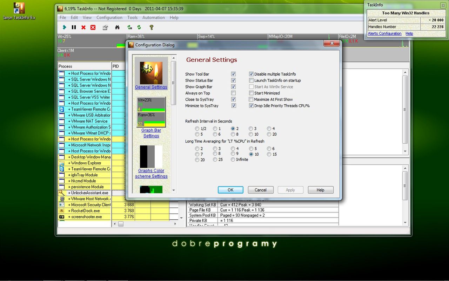This screenshot has width=449, height=281.
Task: Select the Graph Bar Settings preview thumbnail
Action: 151,112
